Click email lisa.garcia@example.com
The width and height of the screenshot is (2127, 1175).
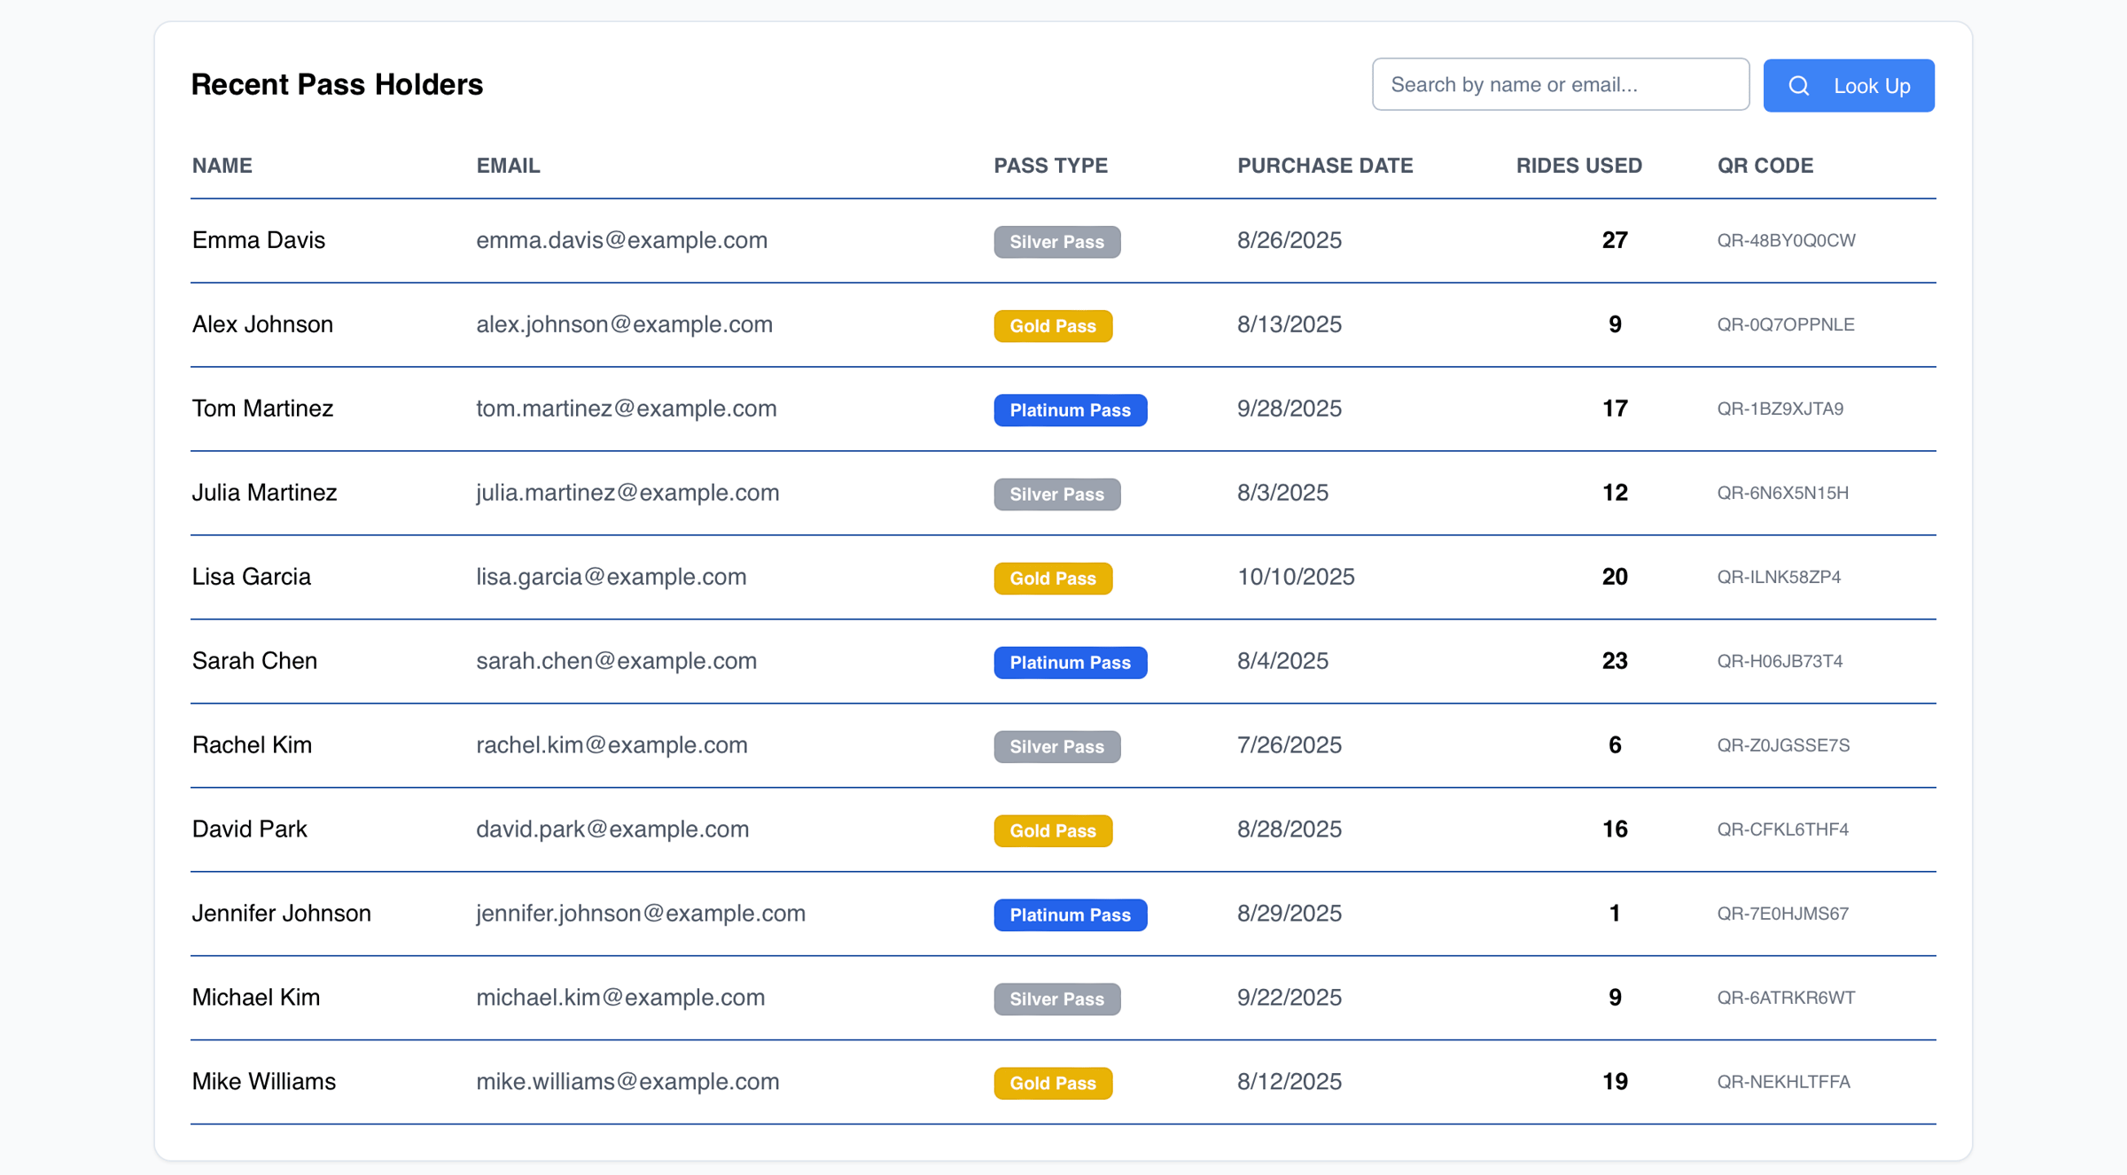[x=611, y=577]
